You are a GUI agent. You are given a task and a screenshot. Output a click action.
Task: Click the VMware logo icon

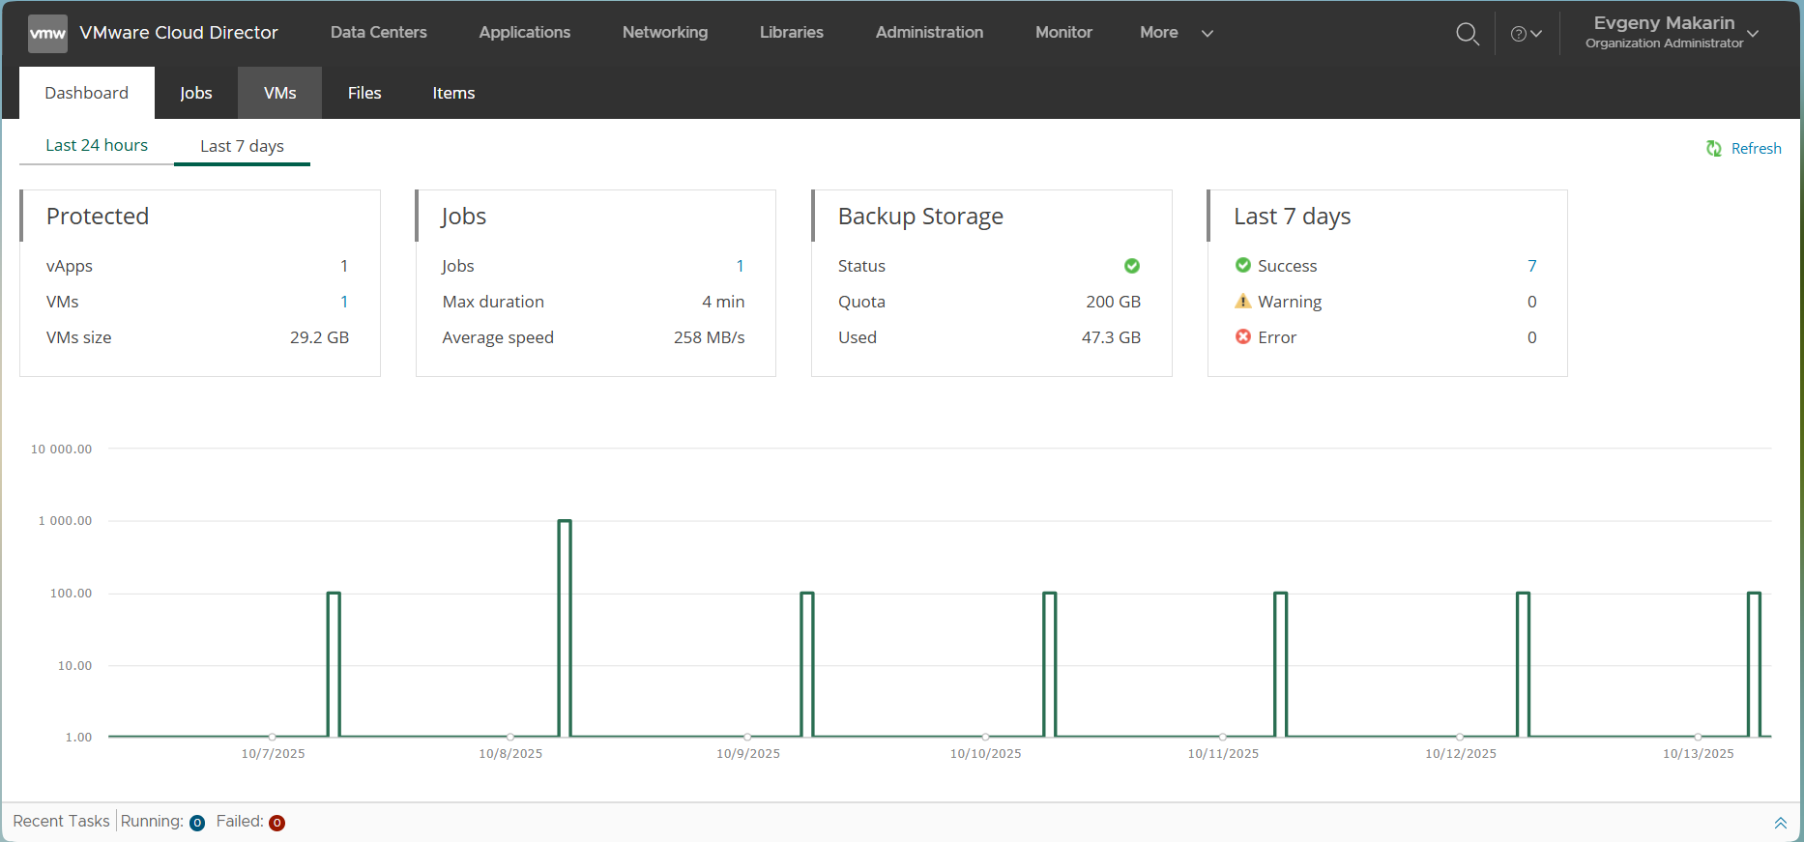47,33
